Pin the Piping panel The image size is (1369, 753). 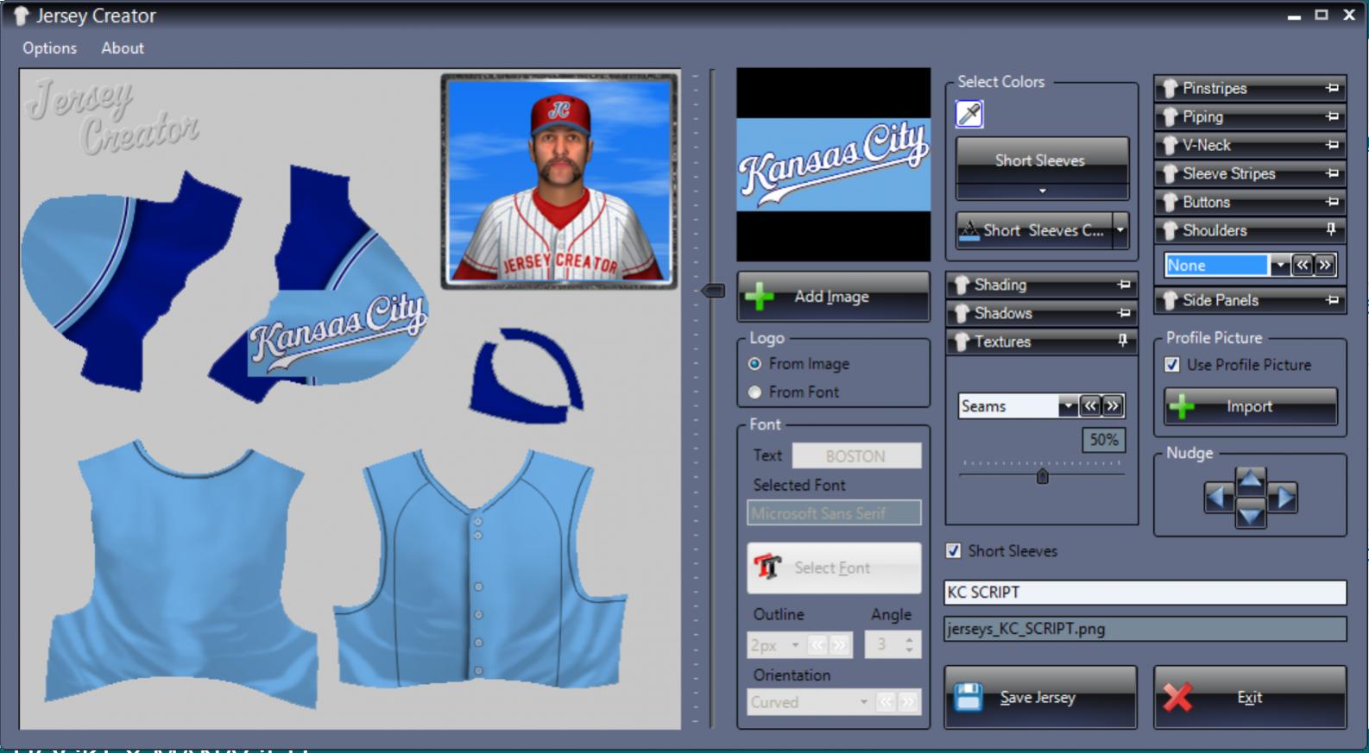click(1332, 116)
